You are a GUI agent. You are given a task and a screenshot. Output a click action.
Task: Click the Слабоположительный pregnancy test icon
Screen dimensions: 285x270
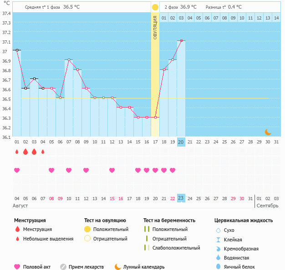146,248
